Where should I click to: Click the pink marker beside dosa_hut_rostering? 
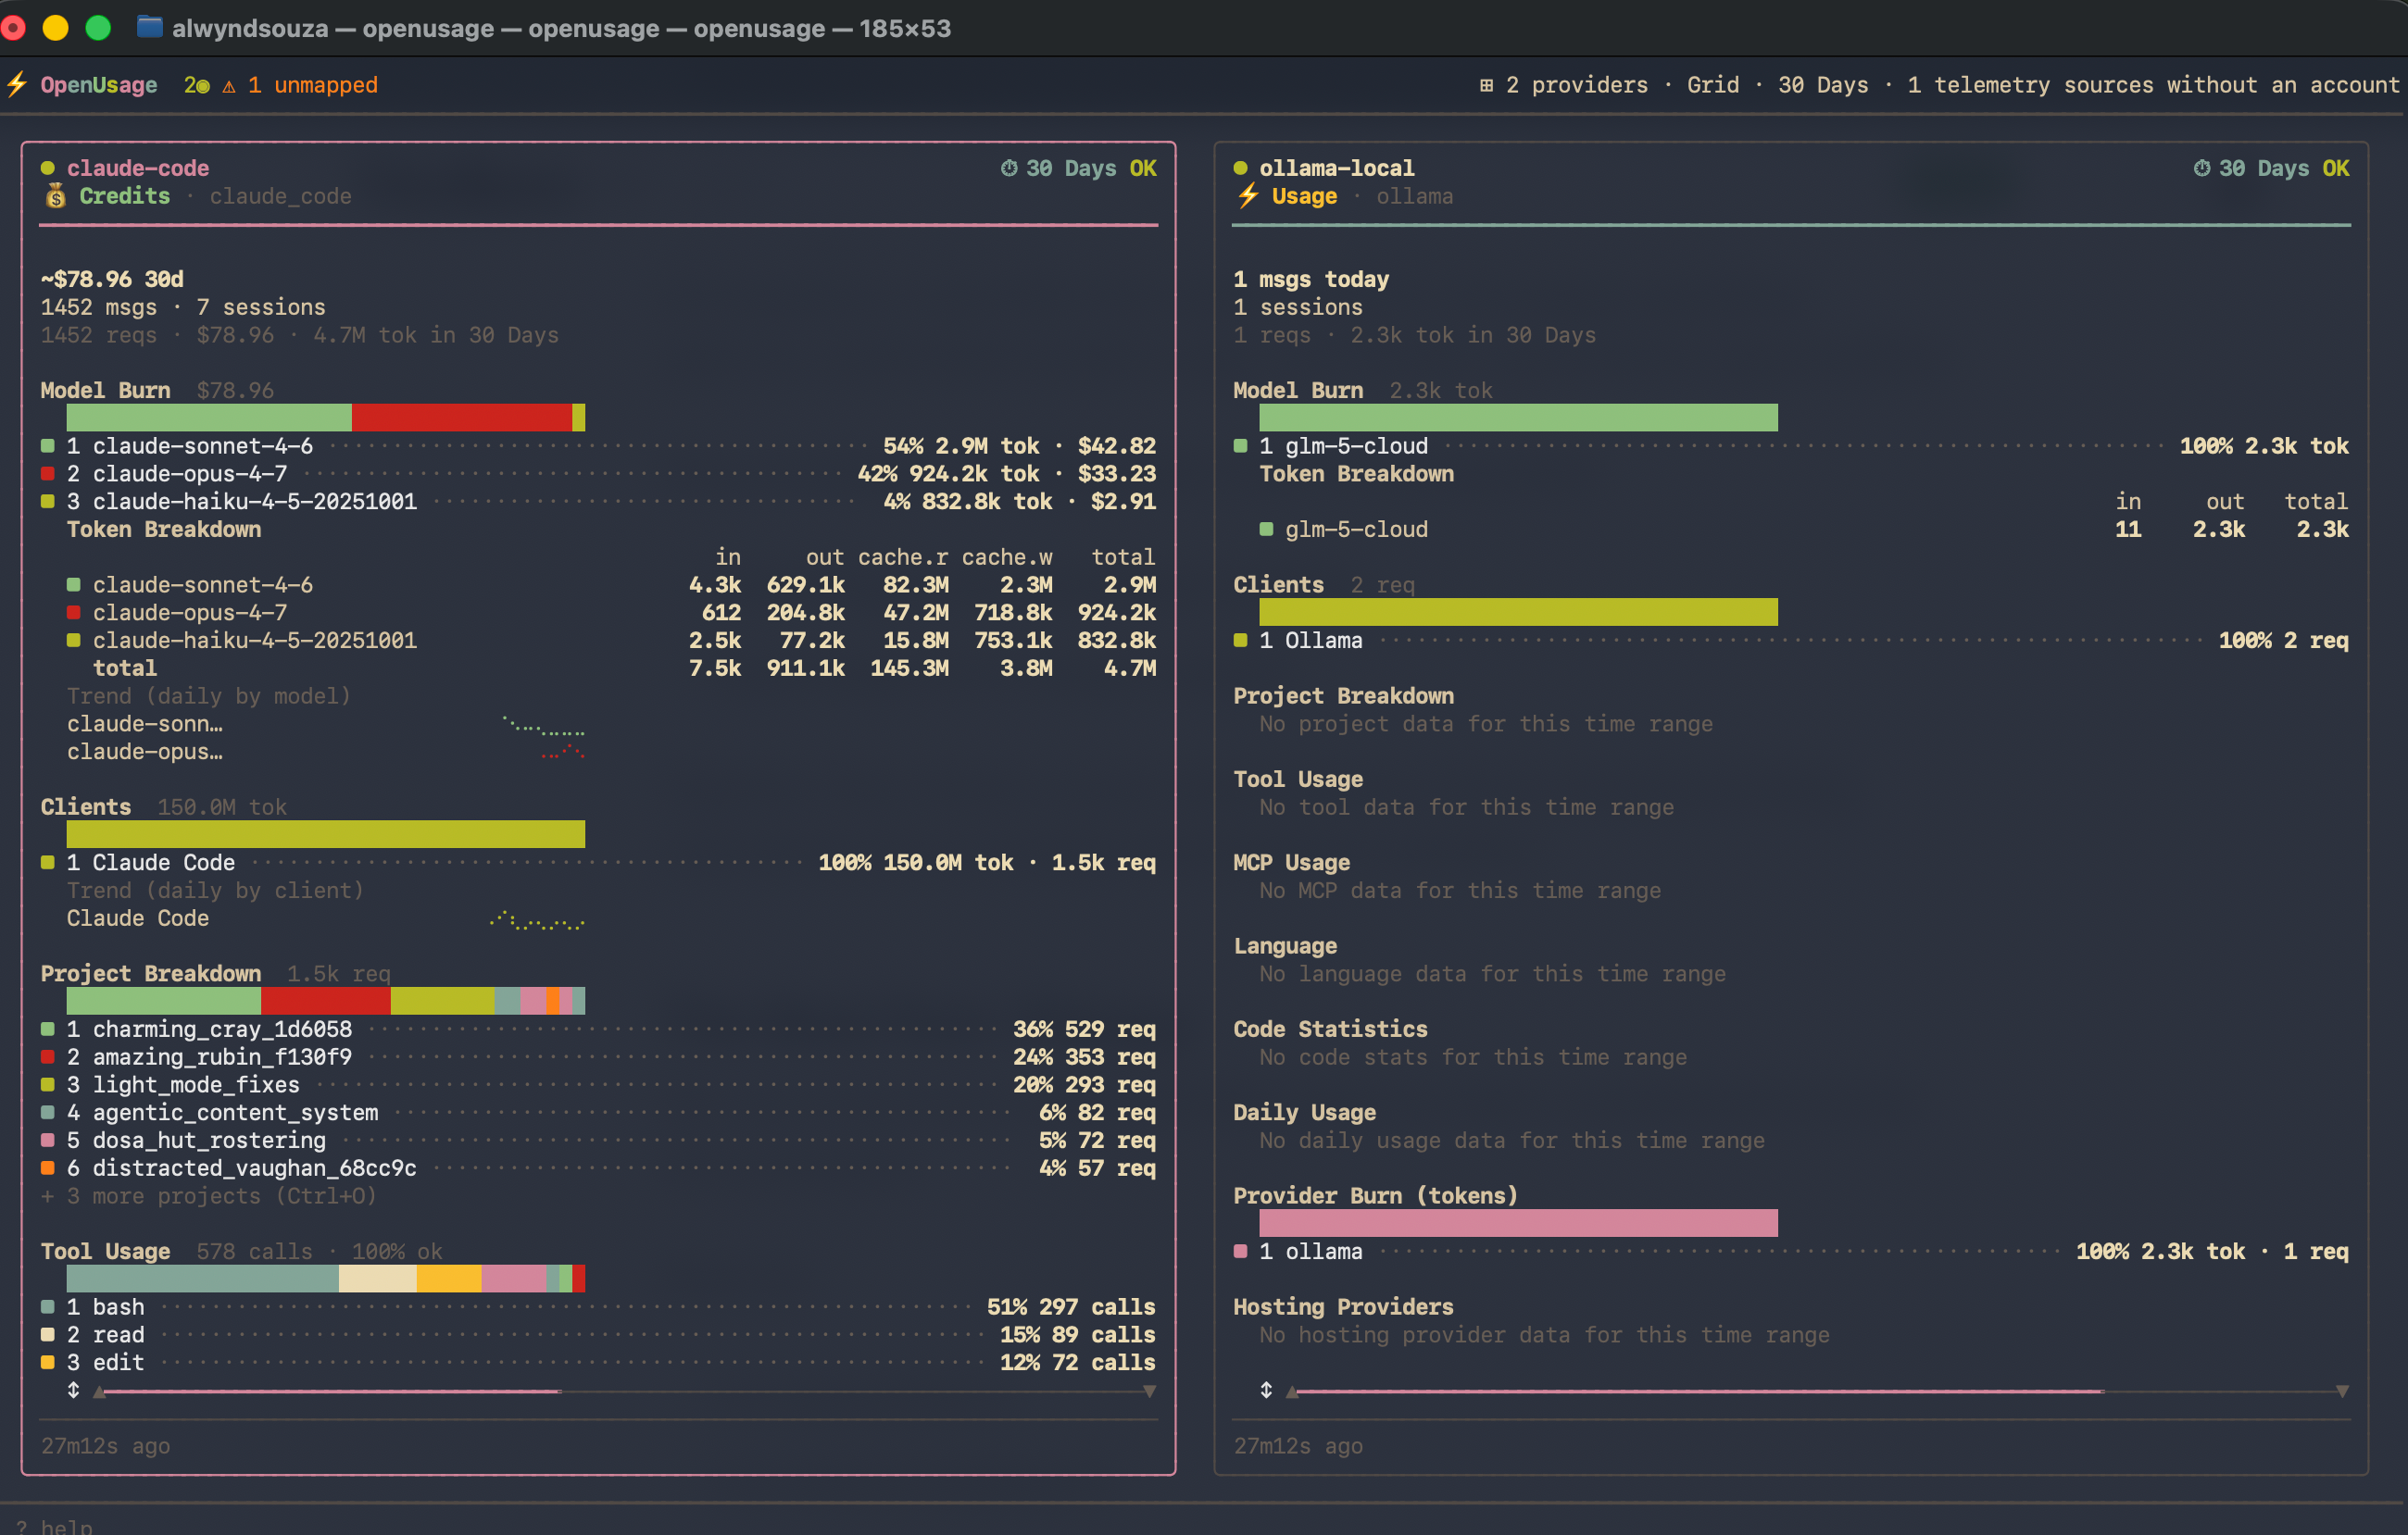click(47, 1140)
